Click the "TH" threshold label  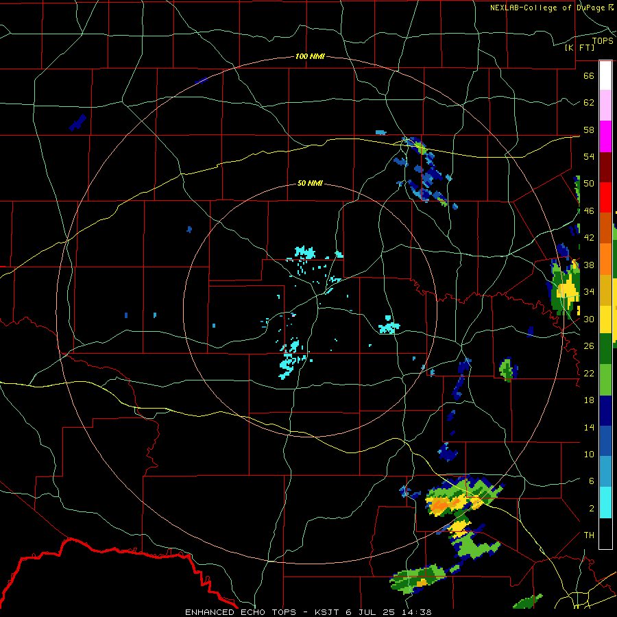[589, 535]
